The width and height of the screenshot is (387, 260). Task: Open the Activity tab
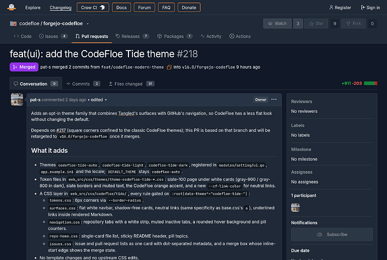(211, 37)
